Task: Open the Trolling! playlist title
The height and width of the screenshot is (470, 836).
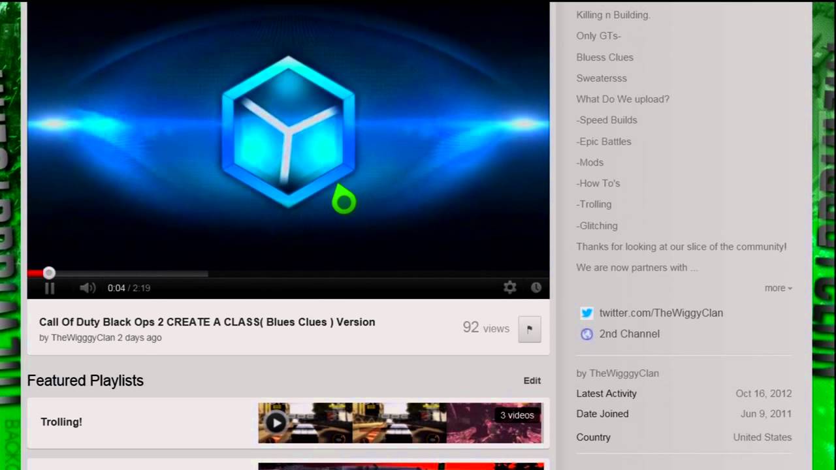Action: (x=61, y=422)
